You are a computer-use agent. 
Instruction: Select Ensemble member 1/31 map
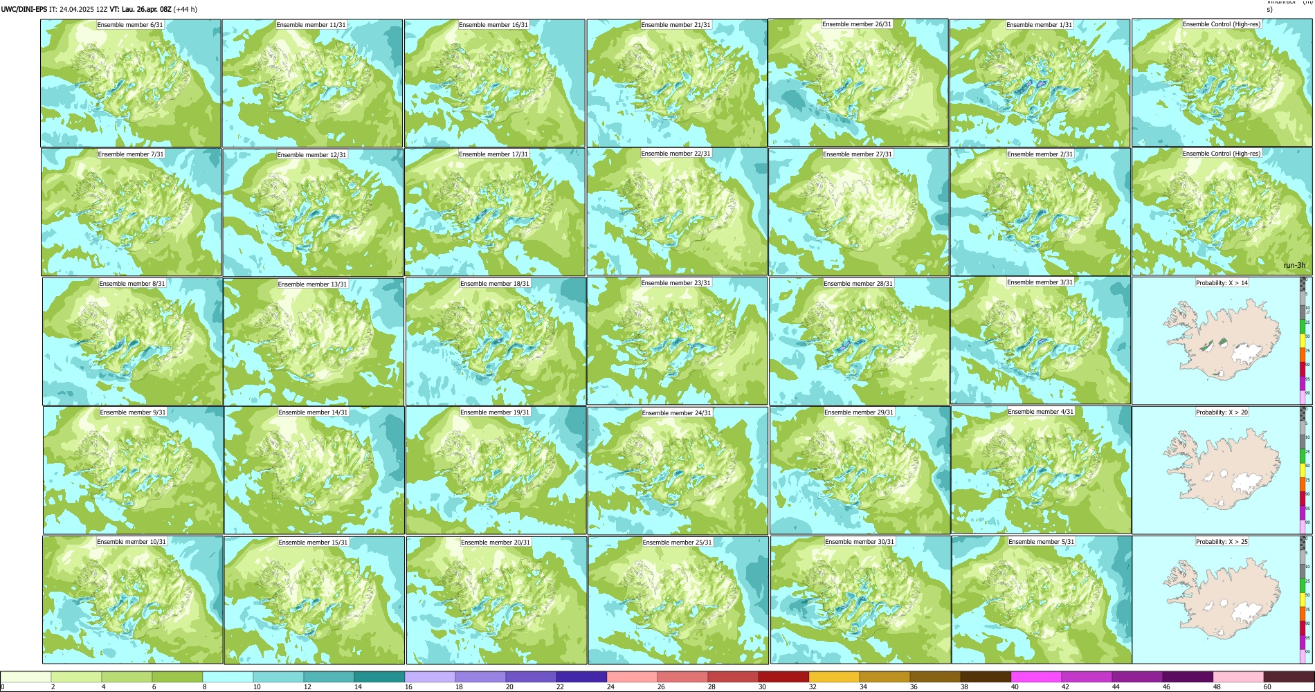[x=1040, y=83]
